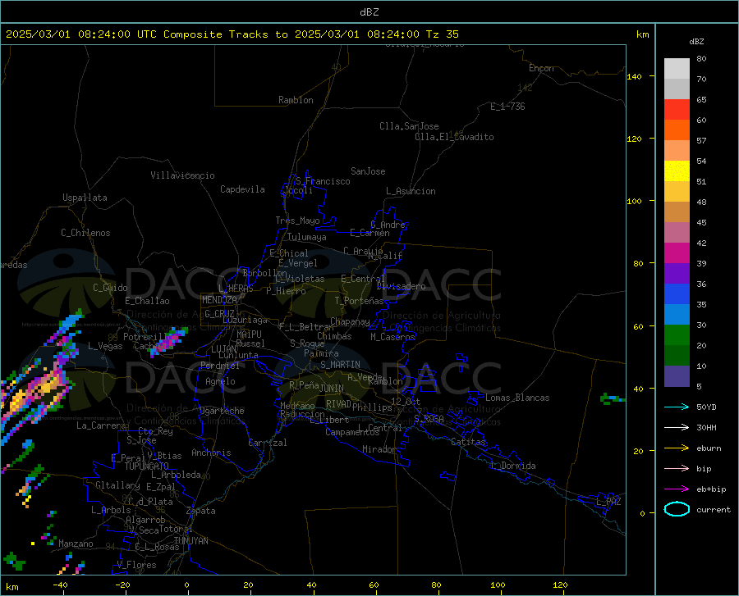Click the 'TUNUYAN' map label
The height and width of the screenshot is (596, 739).
[190, 541]
